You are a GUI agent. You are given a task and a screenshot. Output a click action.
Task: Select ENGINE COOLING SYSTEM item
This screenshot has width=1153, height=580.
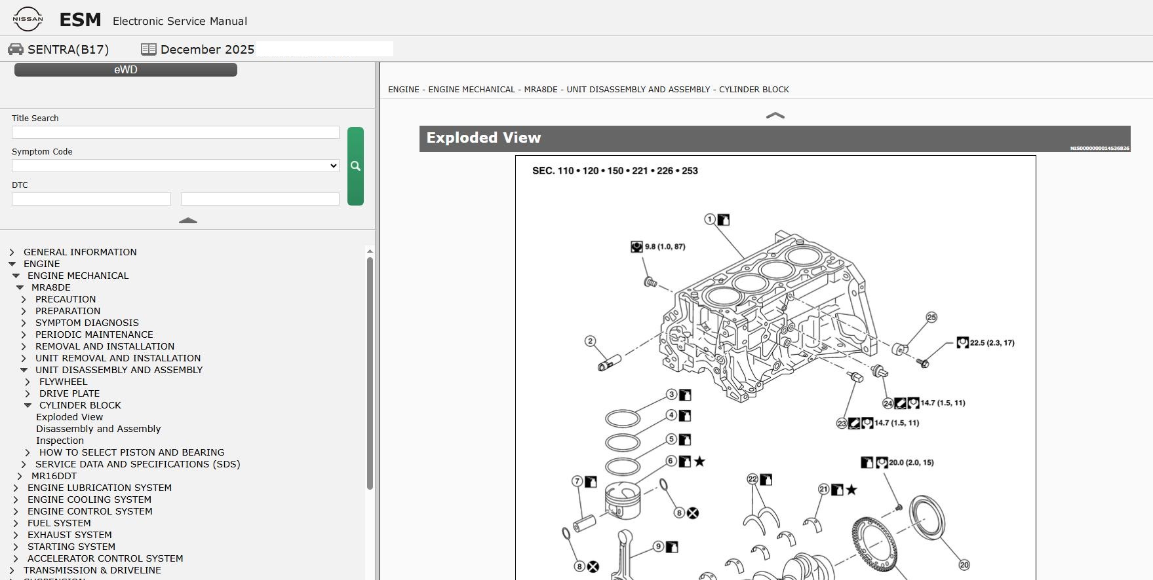coord(89,499)
